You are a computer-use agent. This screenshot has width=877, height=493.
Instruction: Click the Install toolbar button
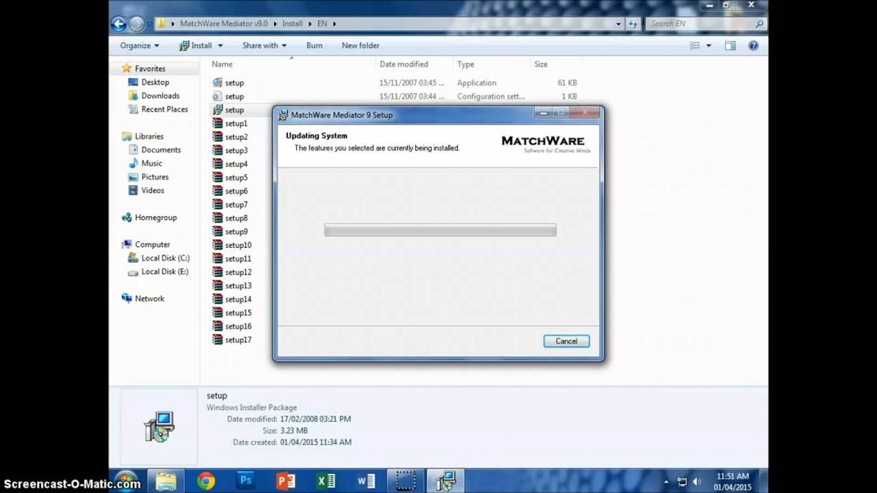point(195,45)
